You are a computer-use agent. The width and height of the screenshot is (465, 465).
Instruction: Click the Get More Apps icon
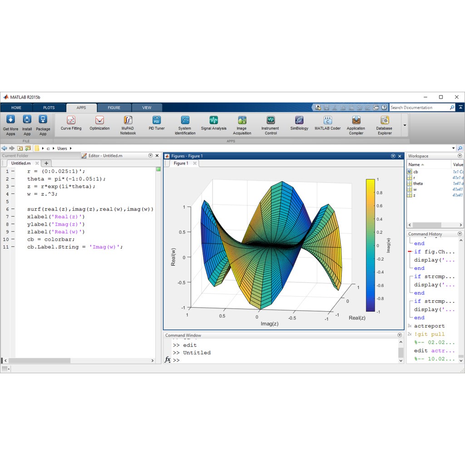click(x=11, y=120)
